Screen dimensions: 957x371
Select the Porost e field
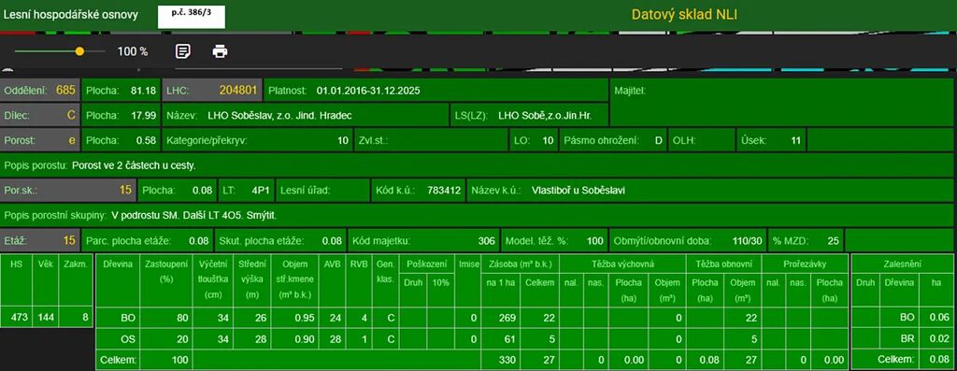39,140
